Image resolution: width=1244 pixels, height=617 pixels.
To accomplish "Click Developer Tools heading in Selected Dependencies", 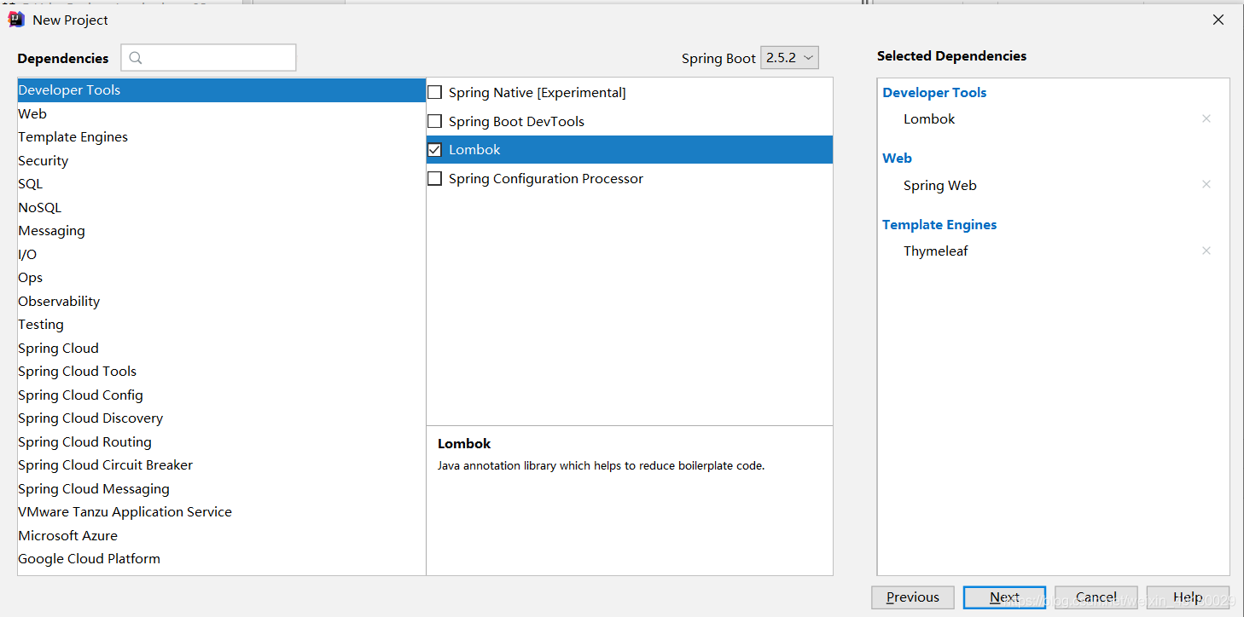I will point(934,93).
